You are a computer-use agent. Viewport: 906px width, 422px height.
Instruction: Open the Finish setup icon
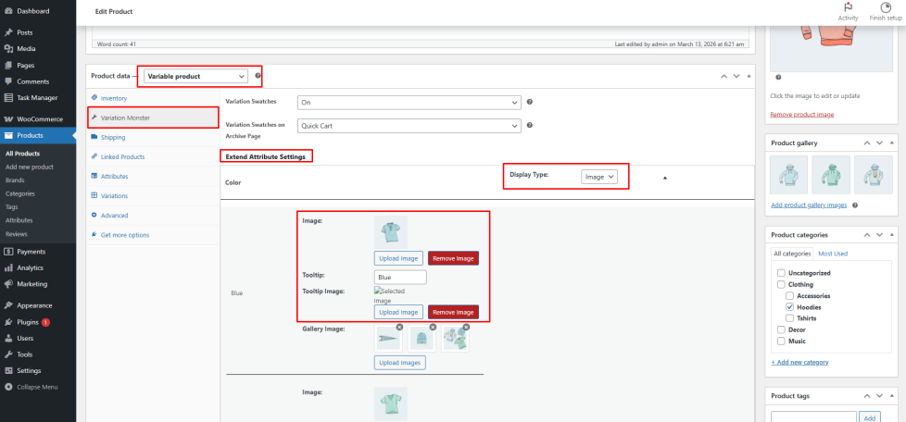click(x=886, y=7)
